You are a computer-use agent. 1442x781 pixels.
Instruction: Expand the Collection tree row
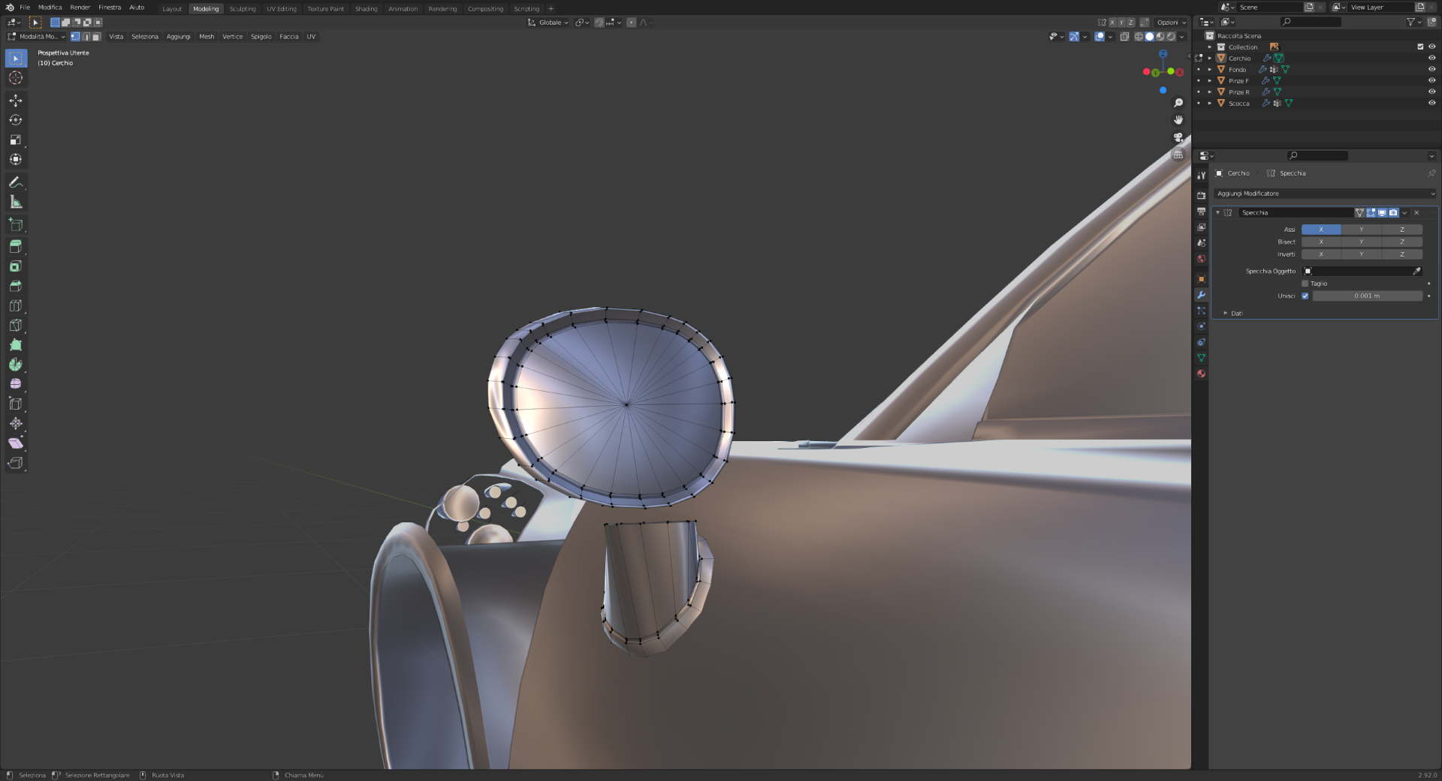(1210, 47)
